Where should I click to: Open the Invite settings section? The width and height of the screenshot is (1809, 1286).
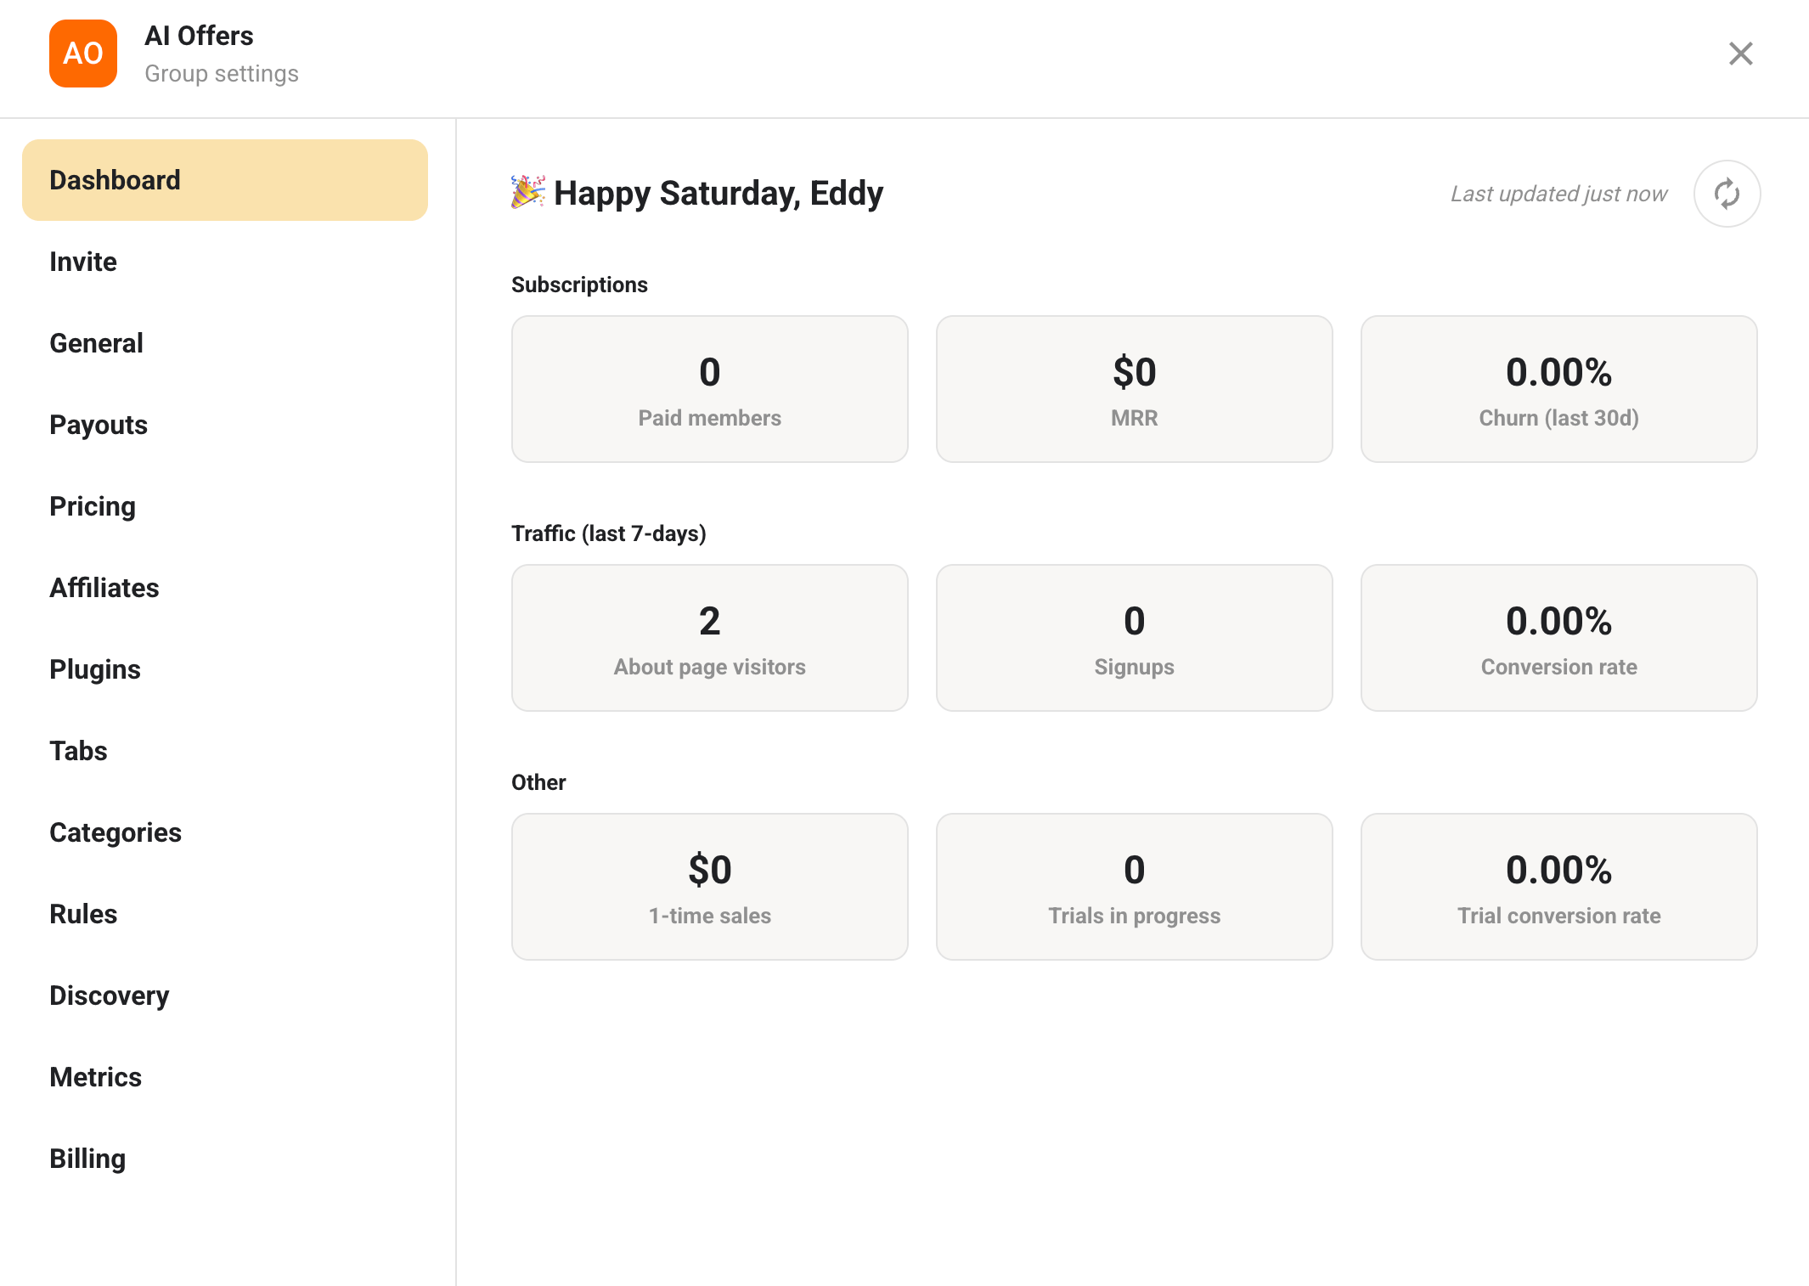(83, 262)
